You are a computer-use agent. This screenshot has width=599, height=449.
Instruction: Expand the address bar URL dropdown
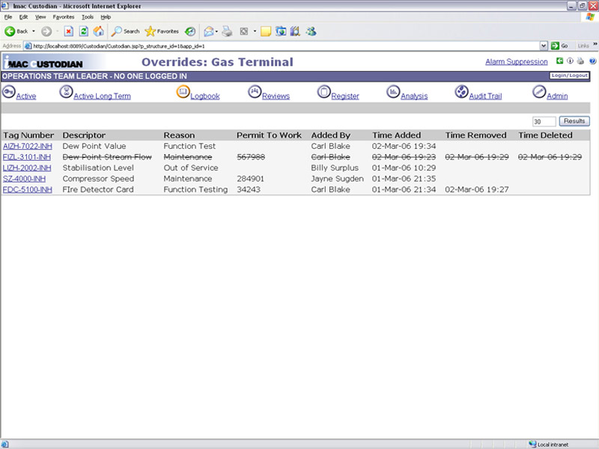click(544, 46)
